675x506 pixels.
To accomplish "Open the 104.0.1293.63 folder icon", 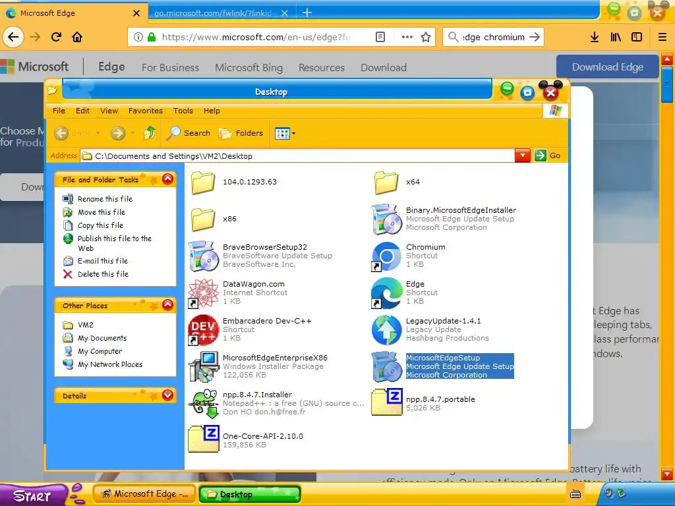I will [203, 182].
